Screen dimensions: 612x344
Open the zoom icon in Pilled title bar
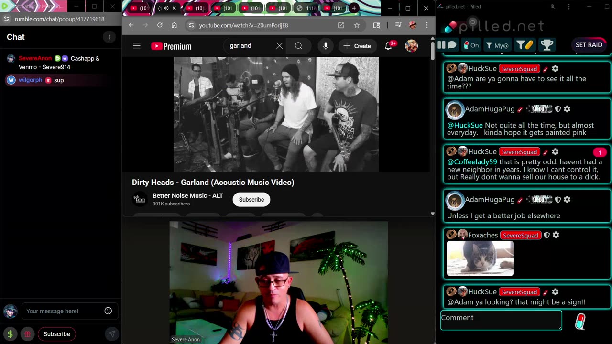coord(553,7)
